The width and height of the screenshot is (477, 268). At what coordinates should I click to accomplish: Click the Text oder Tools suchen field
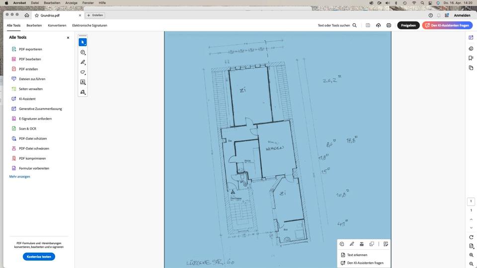(337, 25)
